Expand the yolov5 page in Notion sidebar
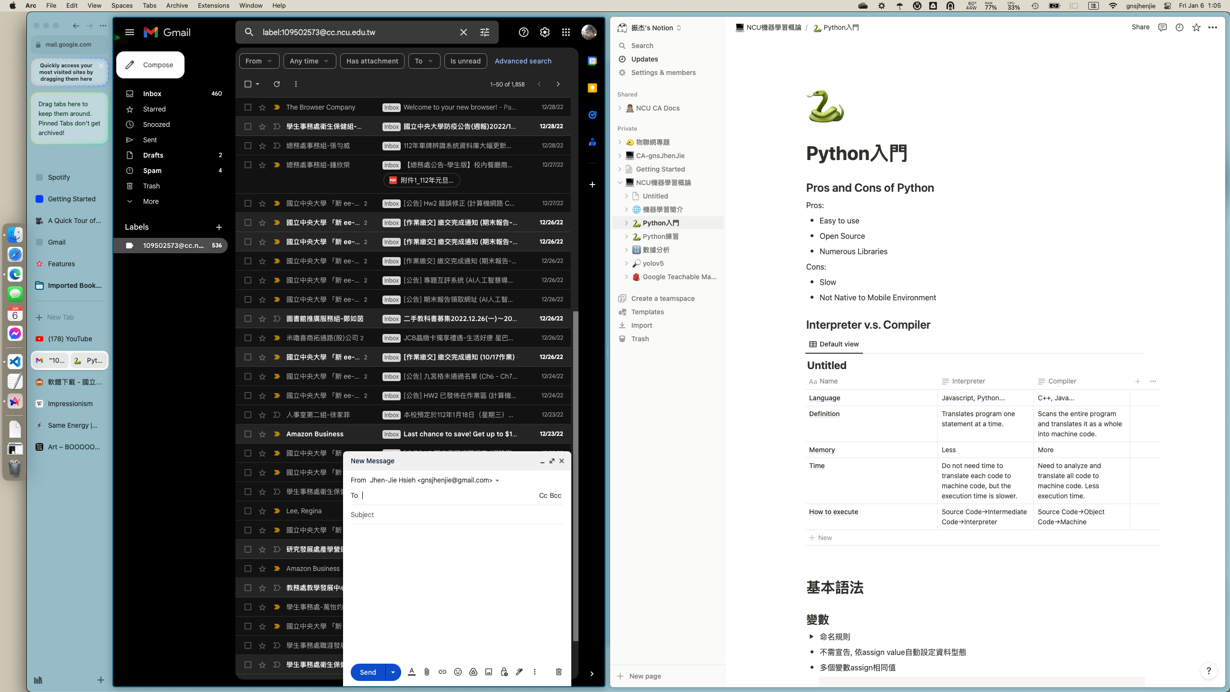The height and width of the screenshot is (692, 1230). tap(627, 263)
